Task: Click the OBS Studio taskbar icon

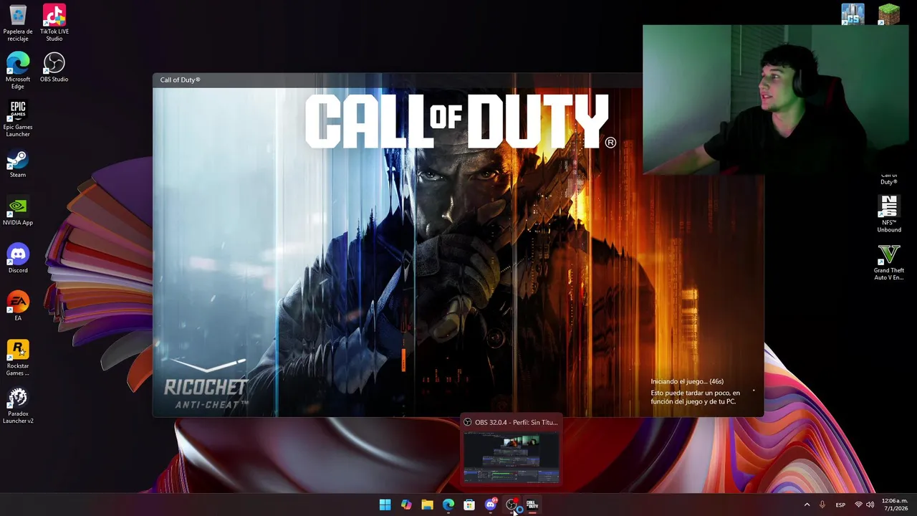Action: click(512, 505)
